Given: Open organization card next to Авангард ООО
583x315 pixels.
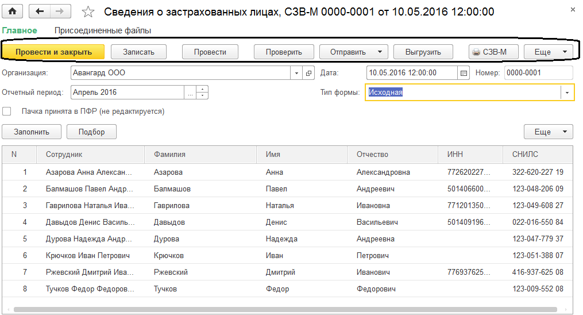Looking at the screenshot, I should tap(309, 73).
